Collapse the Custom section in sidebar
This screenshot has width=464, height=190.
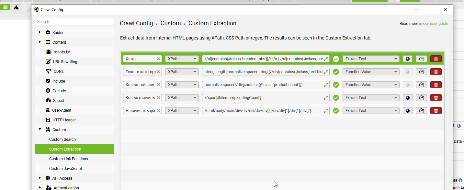click(40, 129)
